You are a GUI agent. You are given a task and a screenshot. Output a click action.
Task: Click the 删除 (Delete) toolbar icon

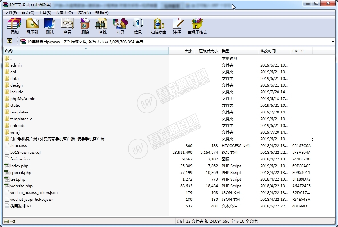tap(85, 26)
